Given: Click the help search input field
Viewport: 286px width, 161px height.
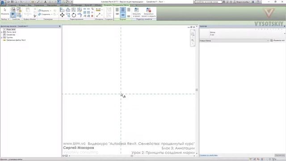Looking at the screenshot, I should coord(208,2).
